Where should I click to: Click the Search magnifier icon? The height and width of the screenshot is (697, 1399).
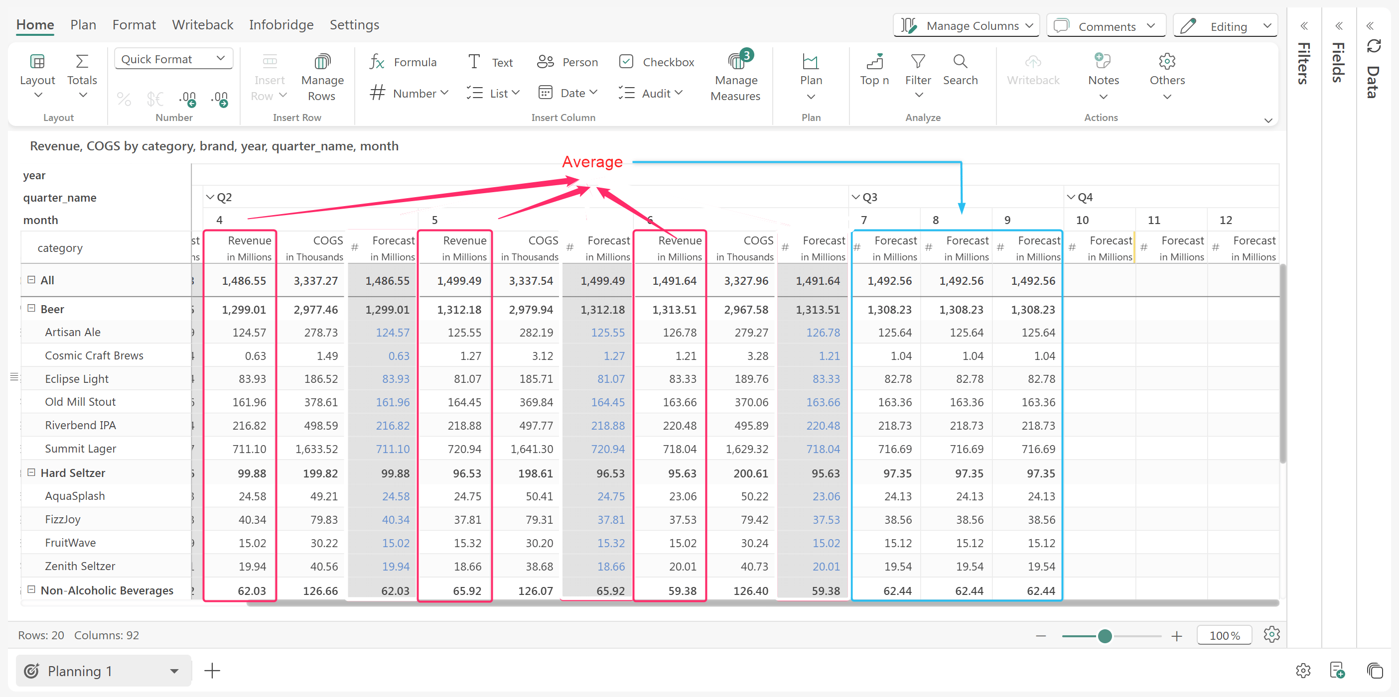(x=960, y=61)
